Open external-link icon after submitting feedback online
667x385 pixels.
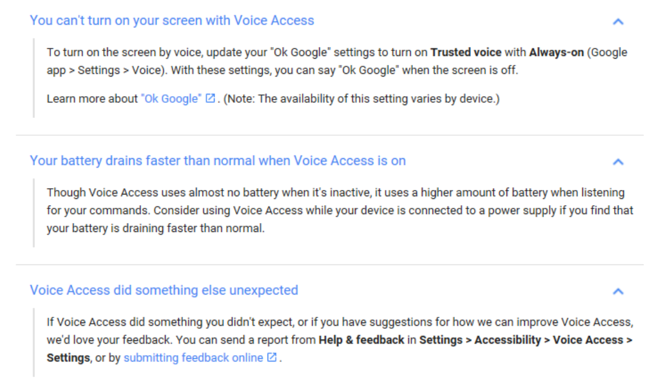click(272, 358)
